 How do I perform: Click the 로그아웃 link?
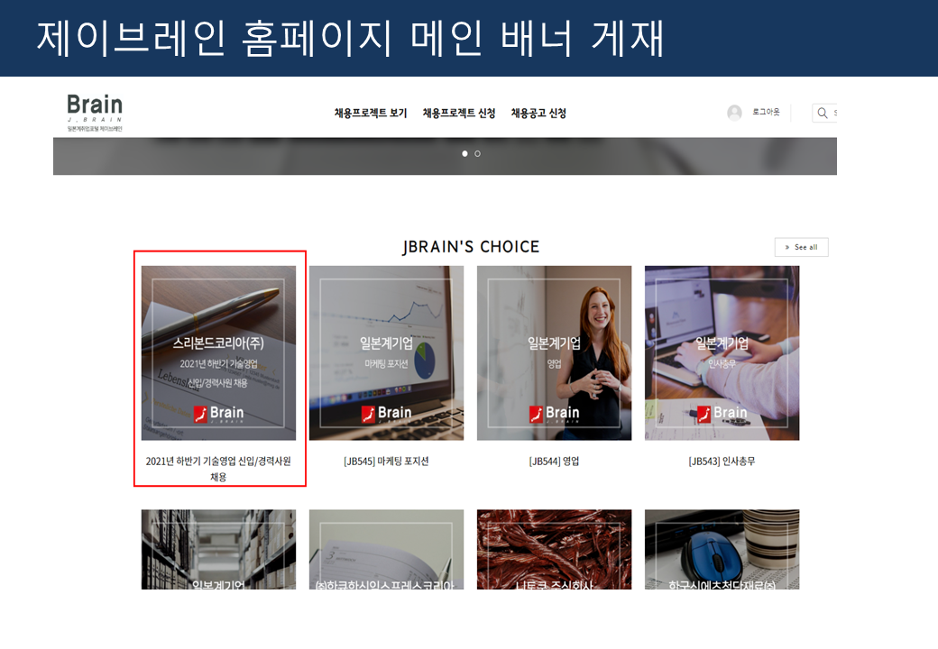pyautogui.click(x=766, y=112)
